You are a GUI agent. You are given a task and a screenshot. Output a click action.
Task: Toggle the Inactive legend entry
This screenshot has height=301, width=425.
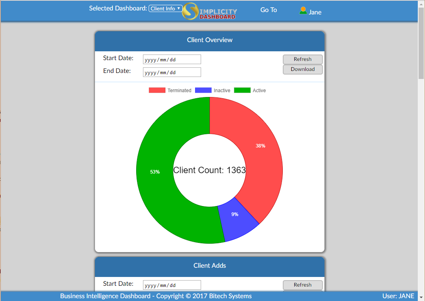coord(222,90)
